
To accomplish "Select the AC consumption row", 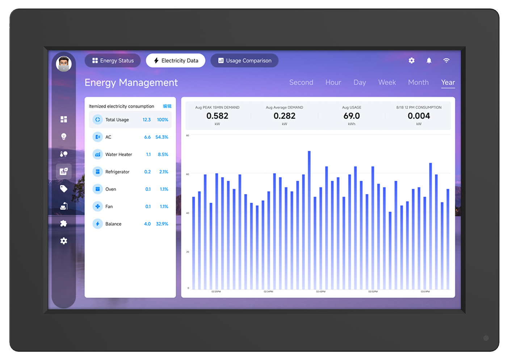I will pos(130,137).
